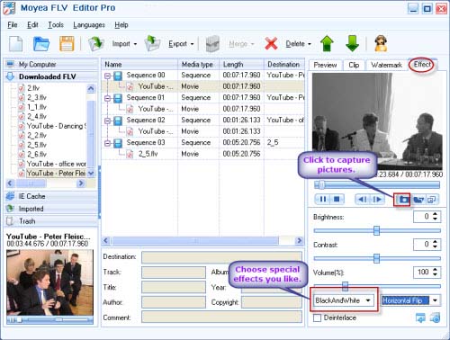
Task: Stop the preview playback
Action: point(337,200)
